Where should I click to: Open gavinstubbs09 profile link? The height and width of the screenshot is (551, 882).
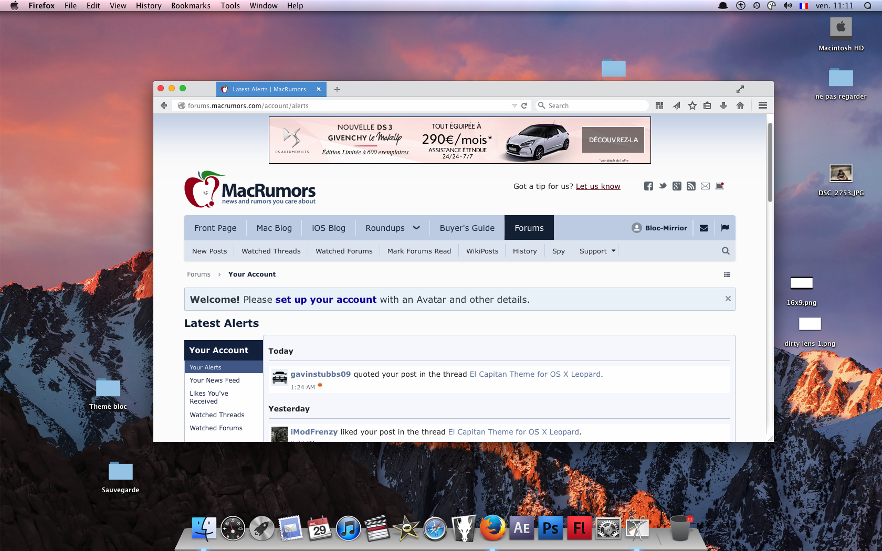coord(321,374)
